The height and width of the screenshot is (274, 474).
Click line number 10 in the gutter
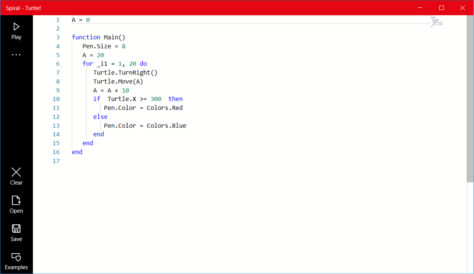click(56, 99)
